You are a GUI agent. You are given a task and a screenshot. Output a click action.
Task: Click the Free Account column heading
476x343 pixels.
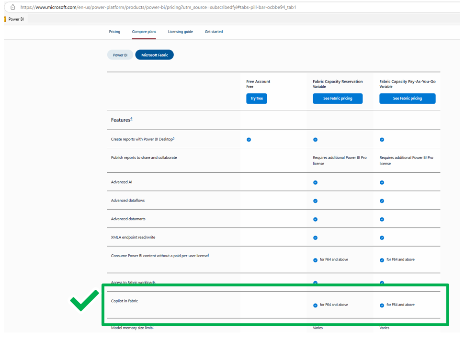point(258,82)
